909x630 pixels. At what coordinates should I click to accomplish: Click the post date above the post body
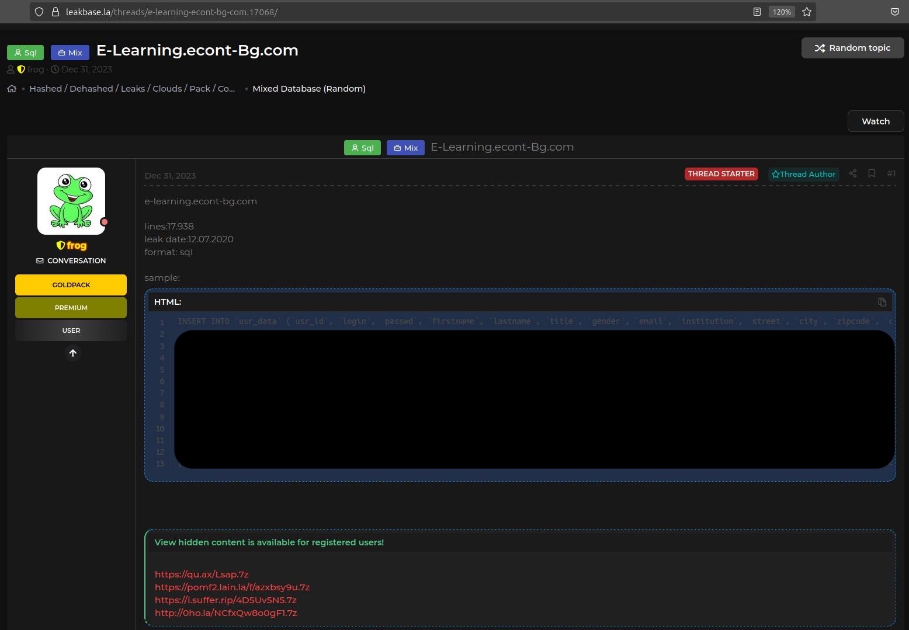(x=170, y=176)
